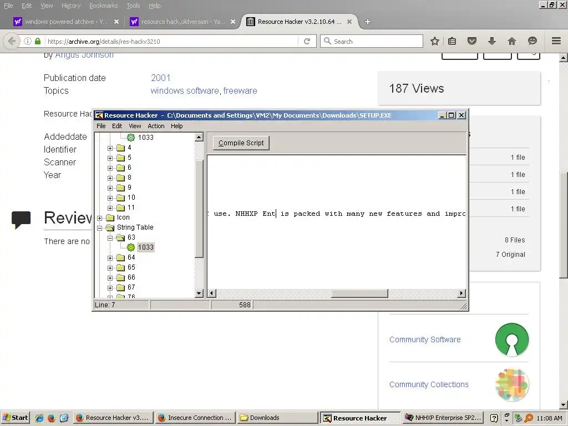This screenshot has width=568, height=426.
Task: Click the script text editor area
Action: (x=336, y=222)
